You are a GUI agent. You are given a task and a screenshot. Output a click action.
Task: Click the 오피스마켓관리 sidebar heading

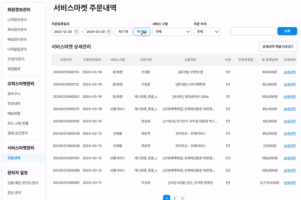point(21,84)
